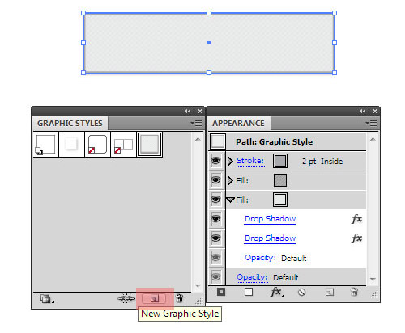Select the second soft shadow style thumbnail
This screenshot has height=333, width=405.
point(71,145)
